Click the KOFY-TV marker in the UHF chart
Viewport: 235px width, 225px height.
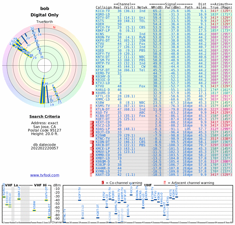pyautogui.click(x=80, y=200)
